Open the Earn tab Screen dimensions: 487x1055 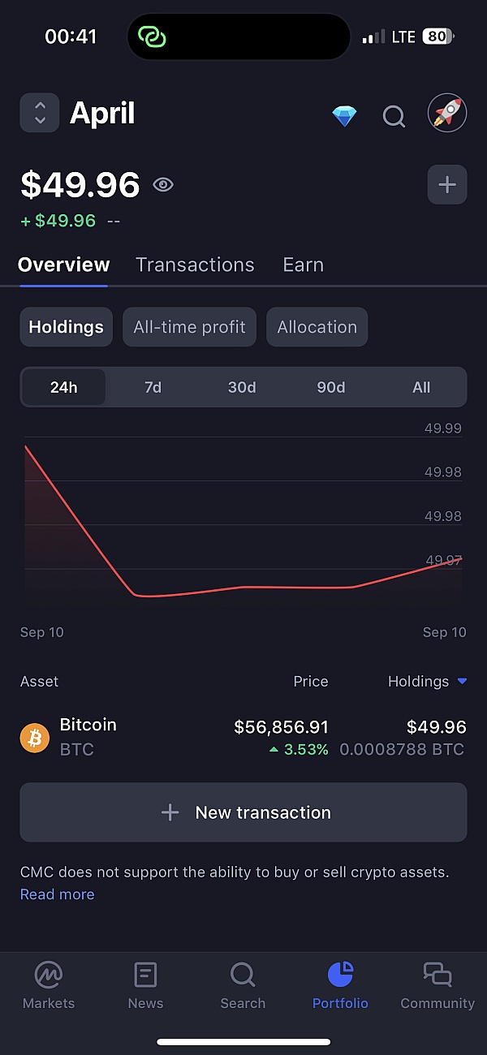pos(303,265)
